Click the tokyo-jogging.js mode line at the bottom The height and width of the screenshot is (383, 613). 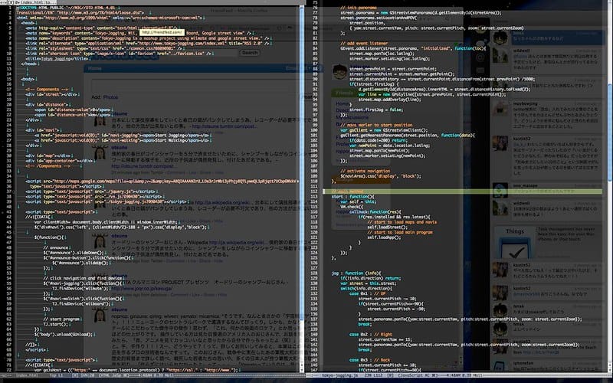click(x=459, y=375)
